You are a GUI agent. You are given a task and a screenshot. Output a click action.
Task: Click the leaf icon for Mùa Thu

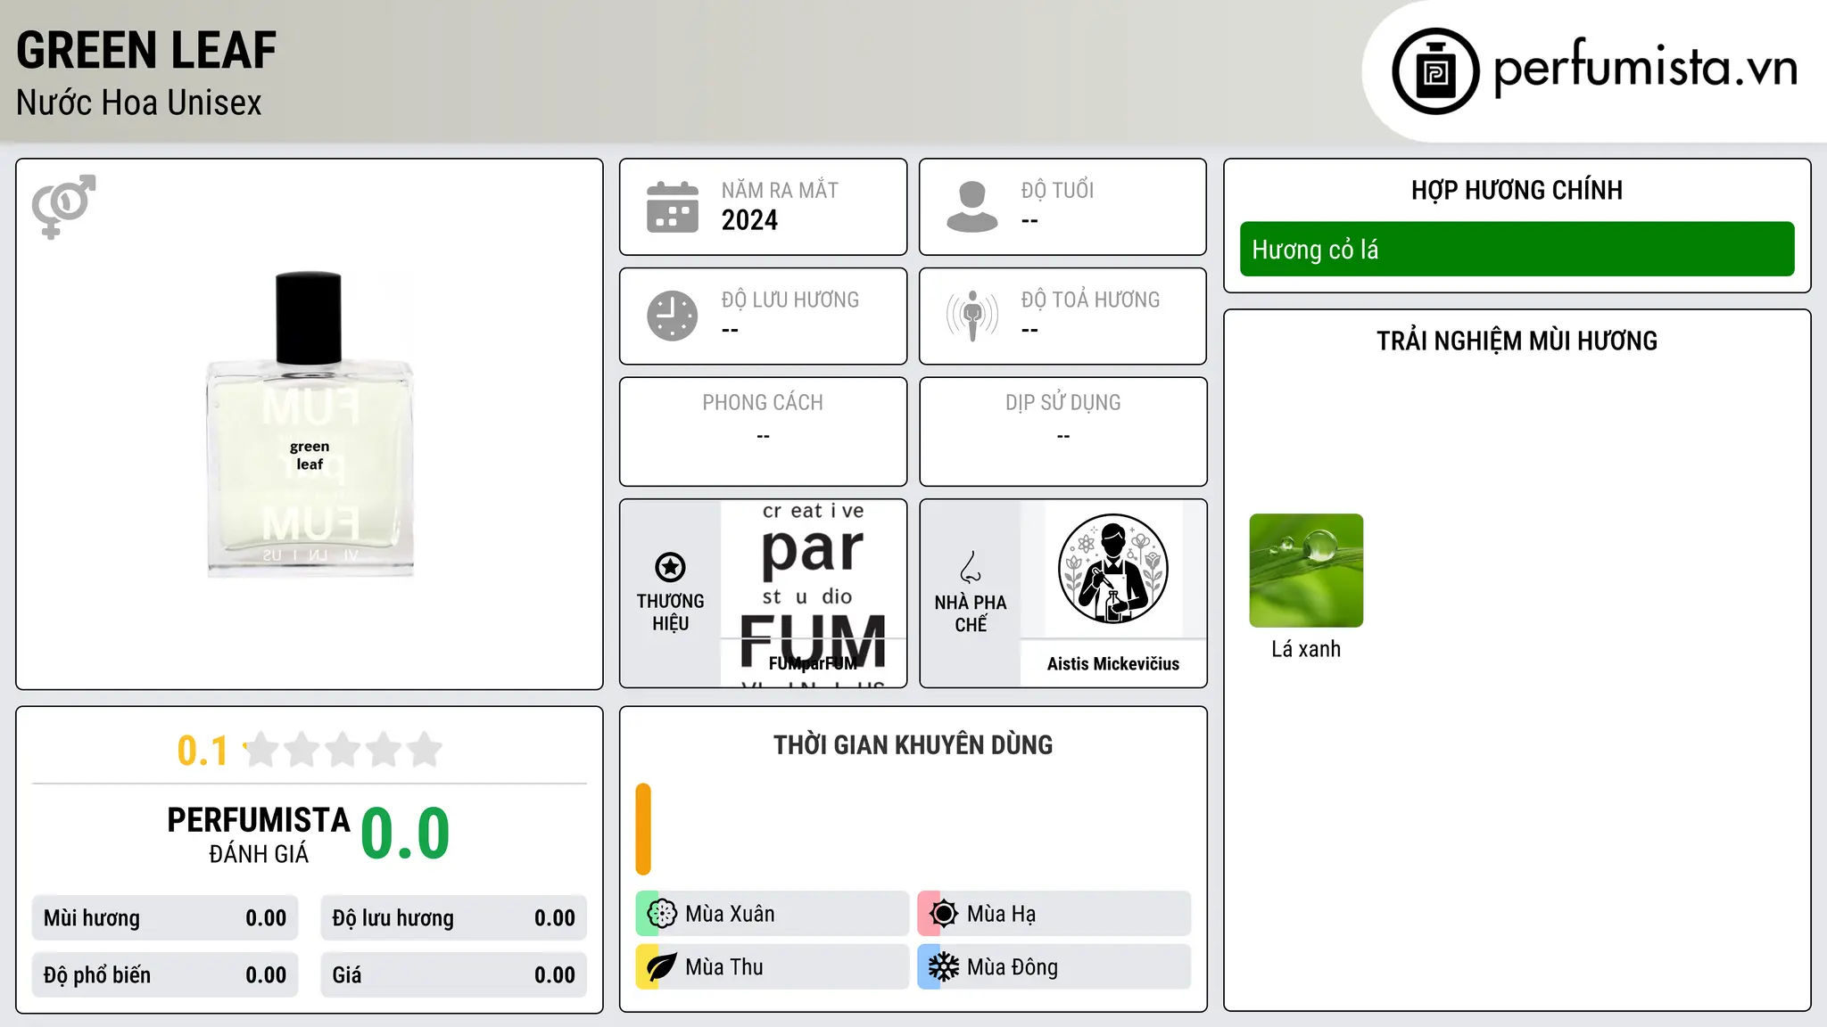(x=662, y=967)
